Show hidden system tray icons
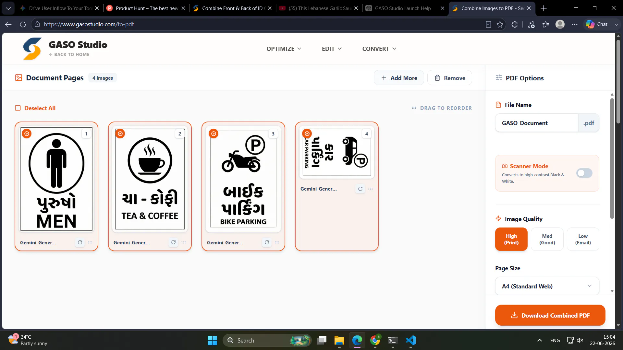The height and width of the screenshot is (350, 623). (540, 340)
